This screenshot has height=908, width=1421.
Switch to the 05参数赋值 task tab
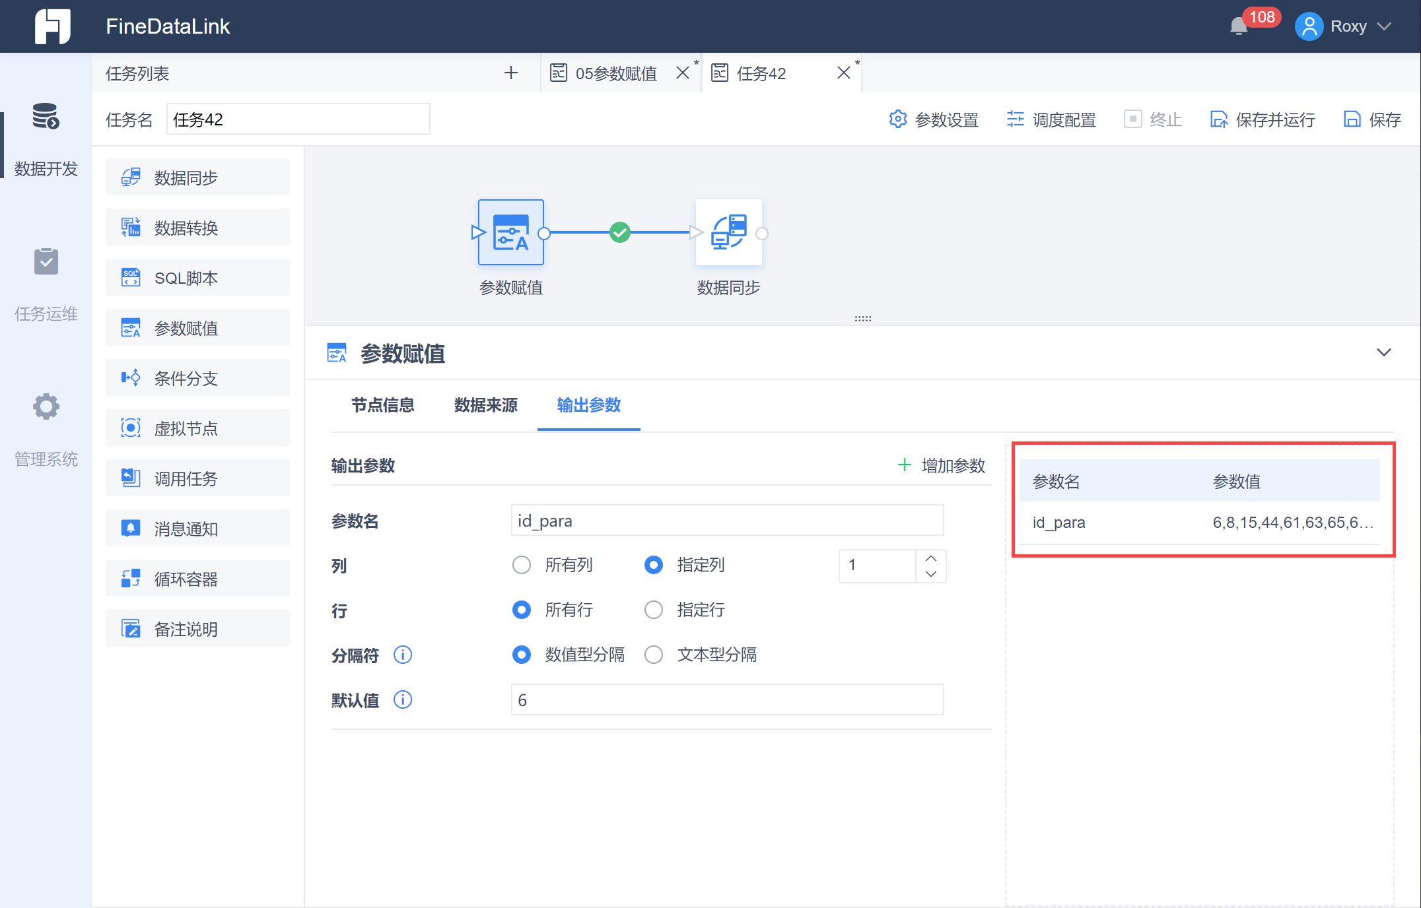(615, 73)
